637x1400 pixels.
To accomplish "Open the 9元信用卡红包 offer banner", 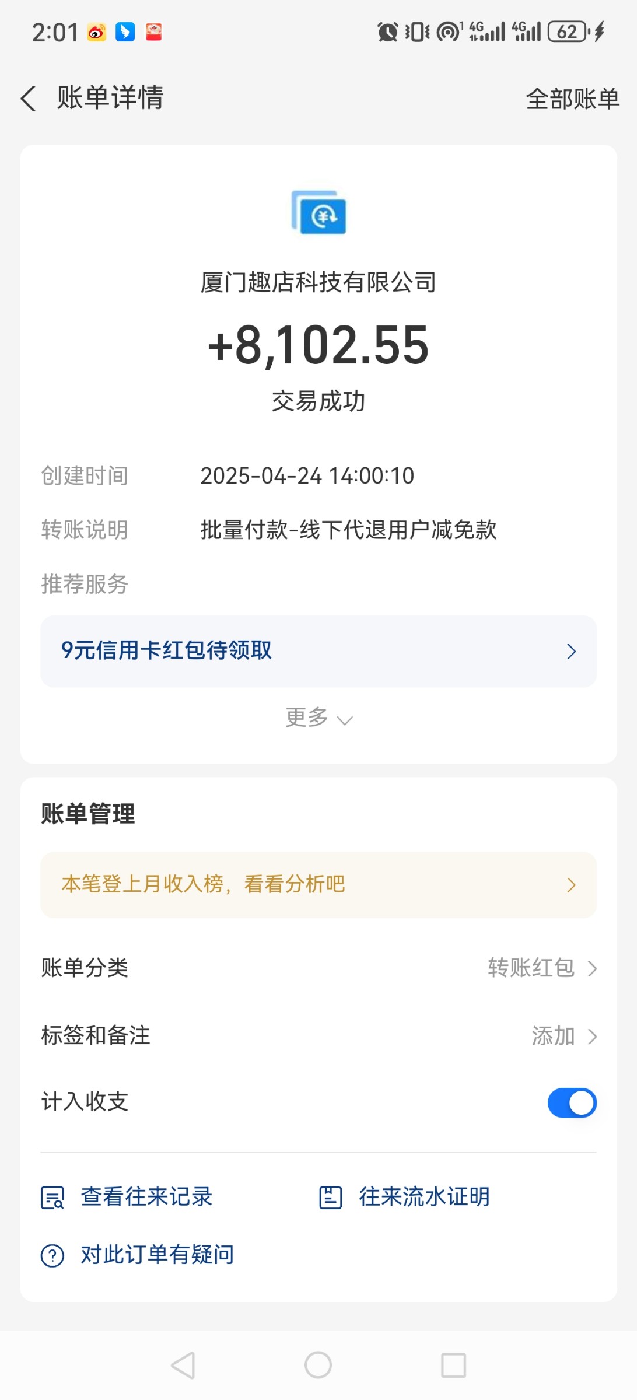I will pyautogui.click(x=318, y=651).
